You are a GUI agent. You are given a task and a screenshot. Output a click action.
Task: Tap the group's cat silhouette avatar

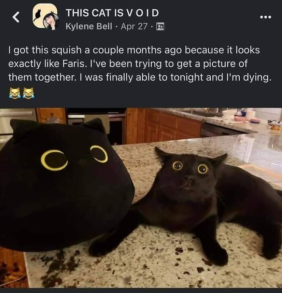(x=44, y=15)
